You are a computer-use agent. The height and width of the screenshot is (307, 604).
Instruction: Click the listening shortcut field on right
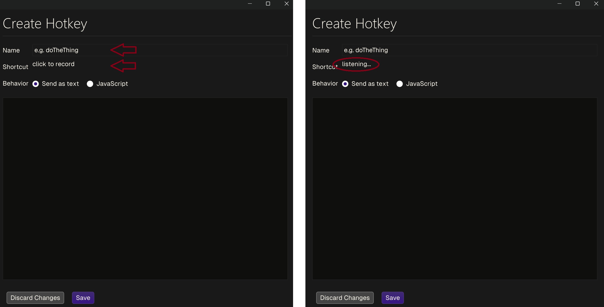click(356, 64)
